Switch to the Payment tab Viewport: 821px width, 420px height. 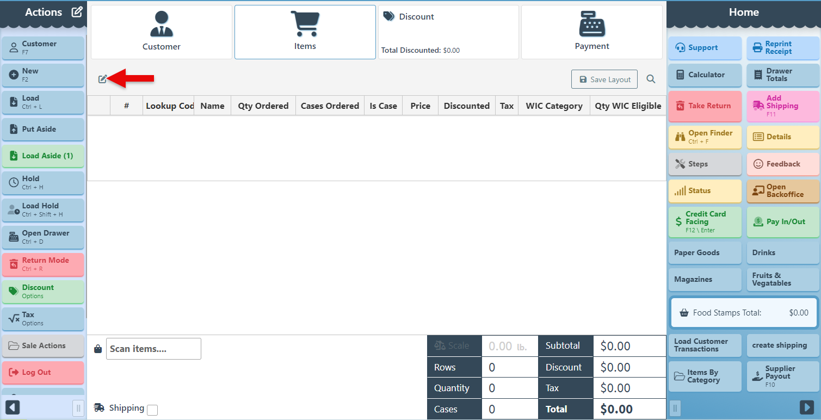click(x=592, y=32)
